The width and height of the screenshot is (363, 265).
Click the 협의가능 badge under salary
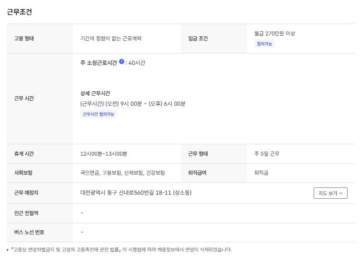click(x=264, y=44)
